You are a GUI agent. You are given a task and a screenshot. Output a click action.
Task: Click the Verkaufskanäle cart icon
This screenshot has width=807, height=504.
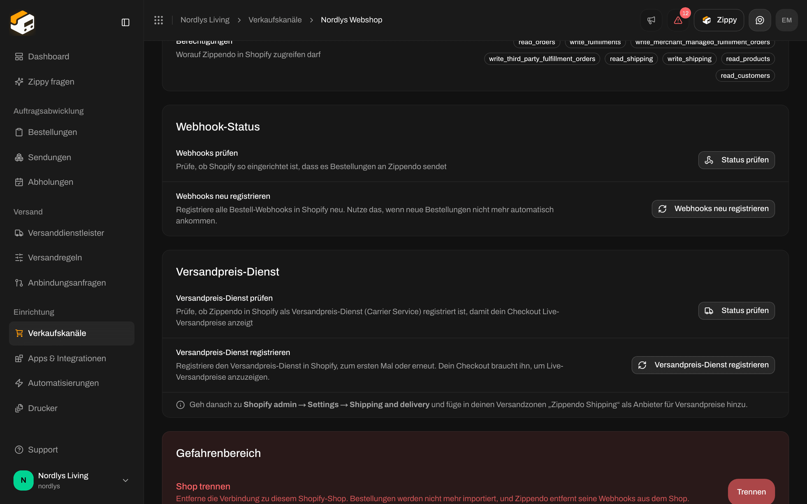coord(19,333)
